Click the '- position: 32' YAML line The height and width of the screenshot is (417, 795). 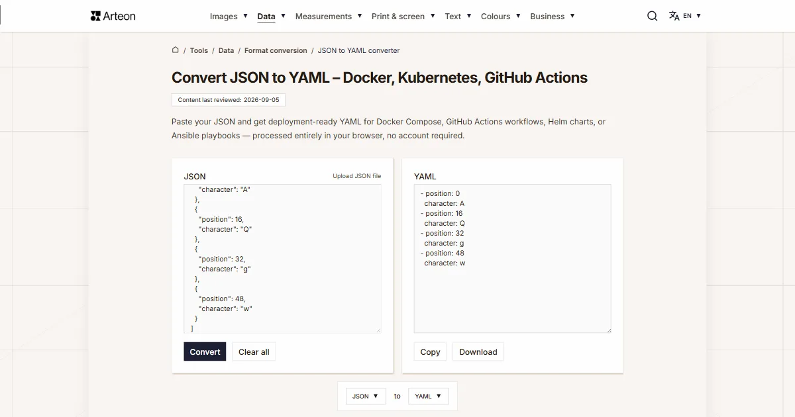[443, 233]
